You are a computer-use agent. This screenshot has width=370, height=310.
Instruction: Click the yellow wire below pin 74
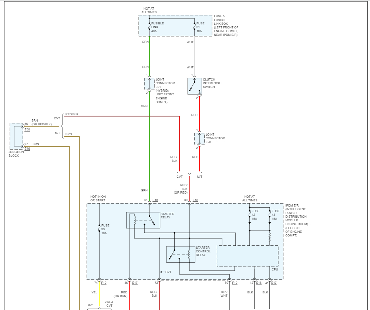point(99,294)
